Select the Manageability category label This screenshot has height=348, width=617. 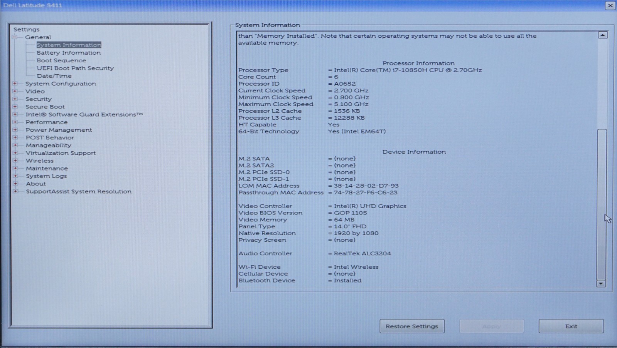pyautogui.click(x=49, y=145)
